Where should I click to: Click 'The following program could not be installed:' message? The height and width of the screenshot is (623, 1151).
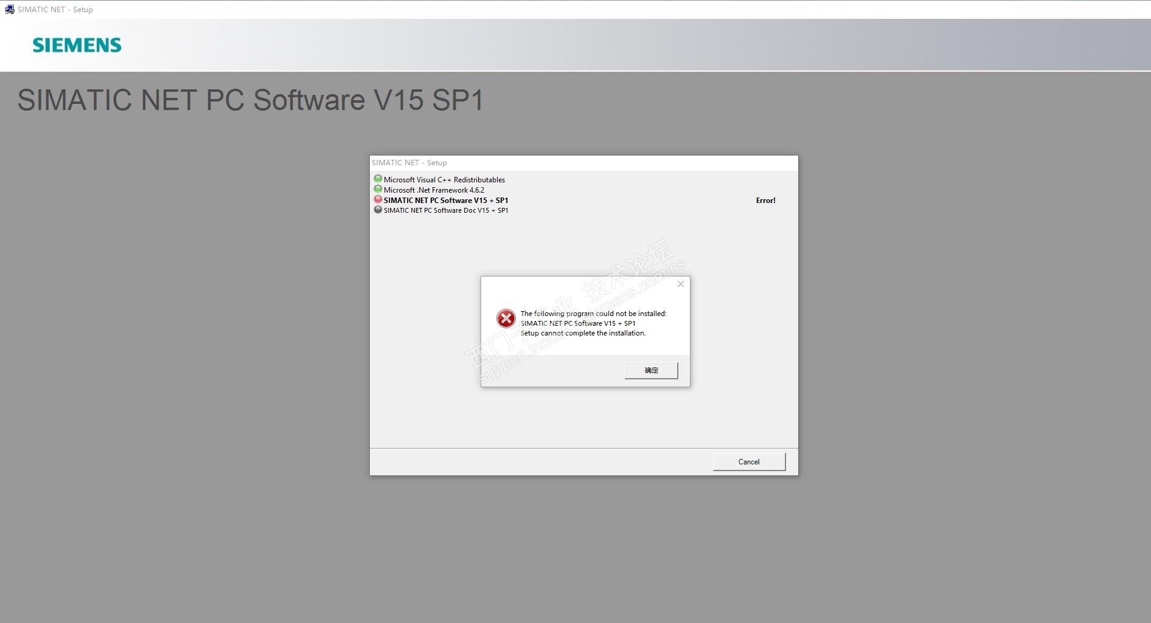pos(593,314)
